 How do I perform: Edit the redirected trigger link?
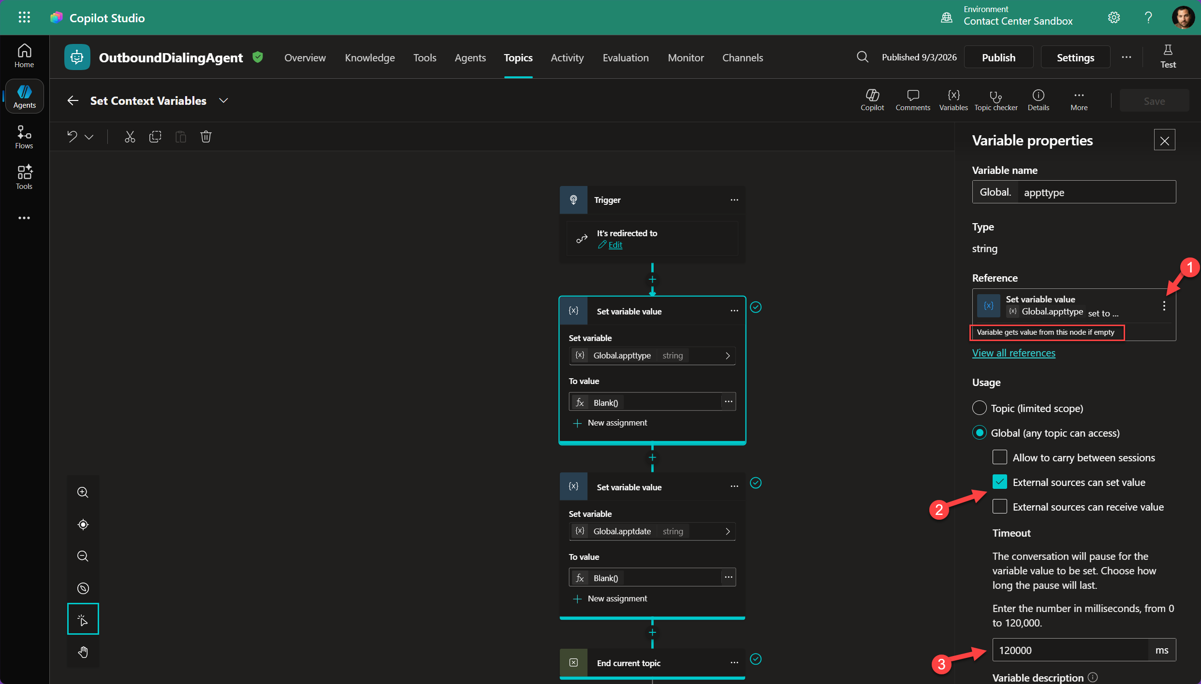pos(615,245)
